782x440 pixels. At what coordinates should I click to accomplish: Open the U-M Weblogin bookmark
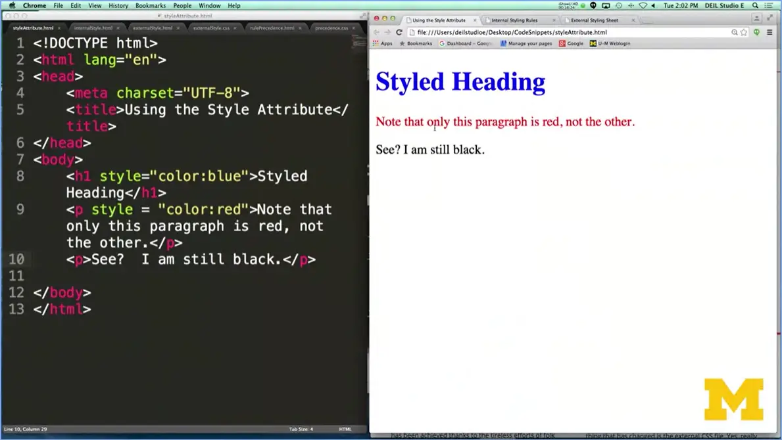pyautogui.click(x=612, y=43)
